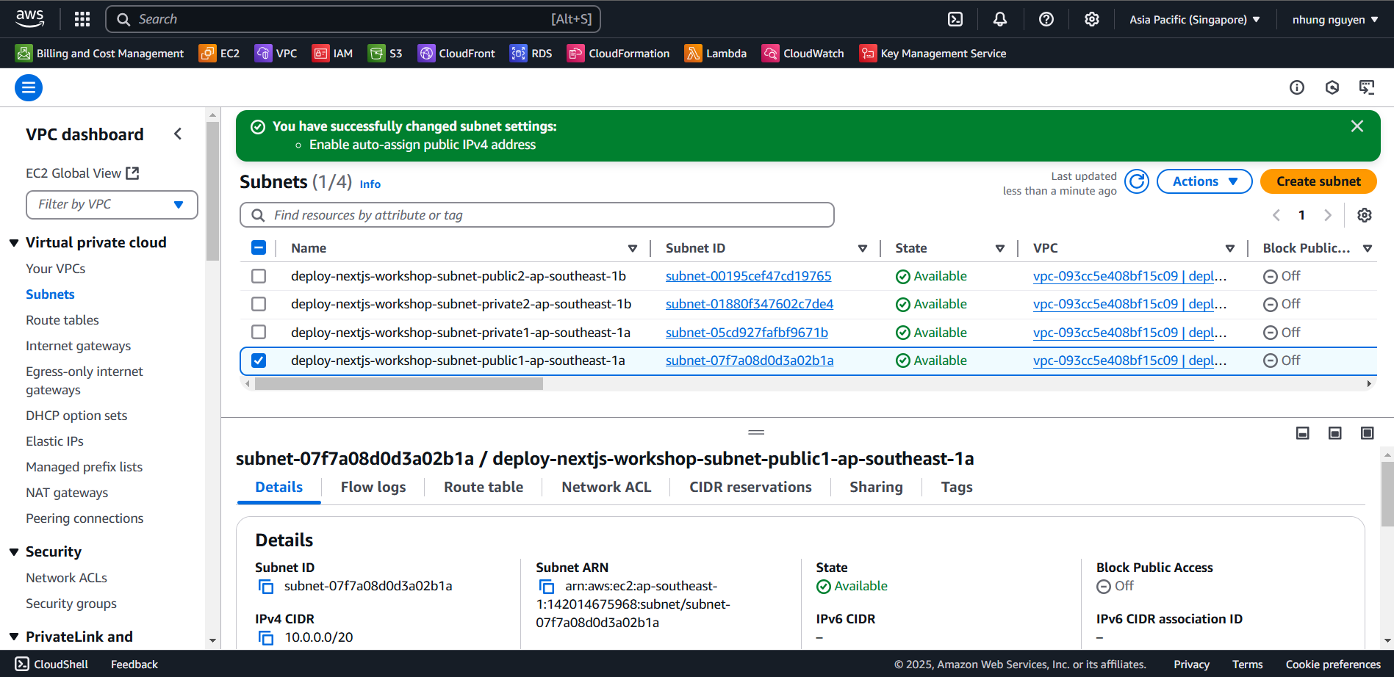Switch to the Network ACL tab
This screenshot has height=677, width=1394.
[x=606, y=487]
